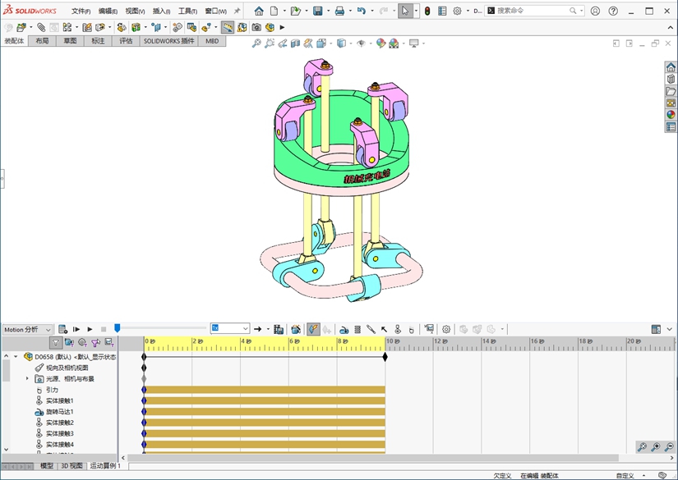Select 旋转马达1 in the motion tree

59,412
